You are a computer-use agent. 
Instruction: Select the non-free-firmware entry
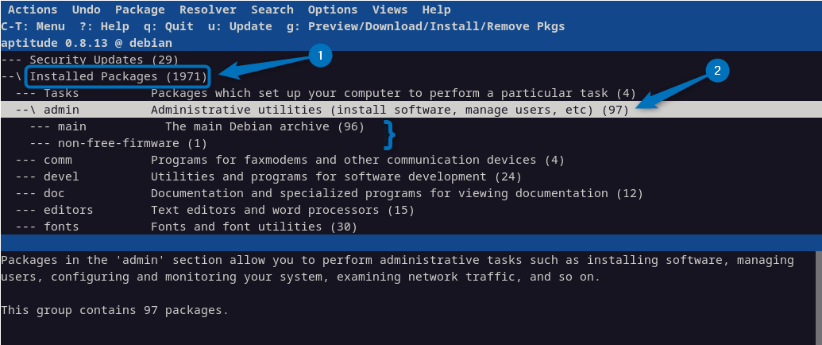tap(118, 143)
